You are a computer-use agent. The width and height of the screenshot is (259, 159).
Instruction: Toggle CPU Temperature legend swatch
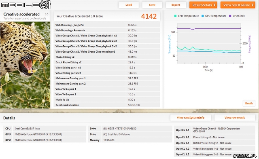point(175,16)
